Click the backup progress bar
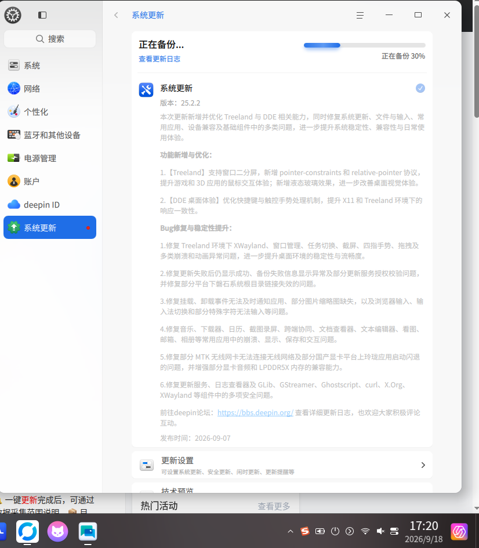The height and width of the screenshot is (548, 479). (364, 45)
